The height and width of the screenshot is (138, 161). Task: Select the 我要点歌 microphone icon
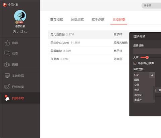click(x=7, y=98)
